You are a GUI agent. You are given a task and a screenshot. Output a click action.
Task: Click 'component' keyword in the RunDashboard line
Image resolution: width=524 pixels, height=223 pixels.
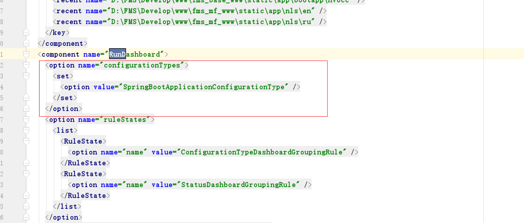pos(60,54)
